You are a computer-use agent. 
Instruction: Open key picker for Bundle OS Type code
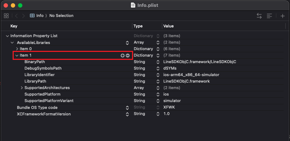click(127, 107)
